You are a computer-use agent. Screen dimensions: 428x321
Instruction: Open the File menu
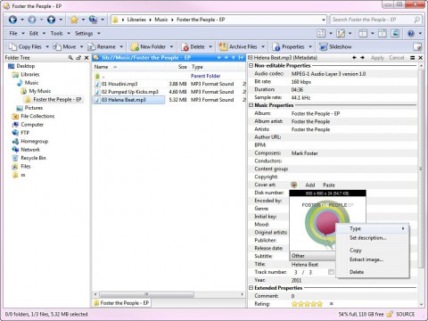(x=13, y=33)
